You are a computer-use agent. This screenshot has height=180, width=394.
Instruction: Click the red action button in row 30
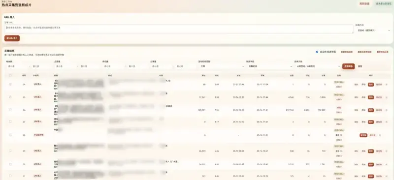tap(371, 164)
